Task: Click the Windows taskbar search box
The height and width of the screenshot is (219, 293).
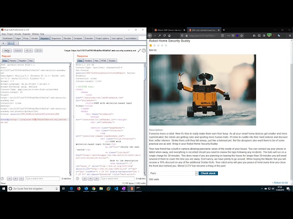Action: [33, 188]
